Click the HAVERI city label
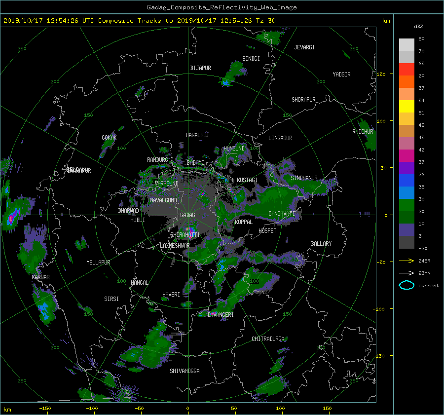The width and height of the screenshot is (444, 415). pos(171,295)
